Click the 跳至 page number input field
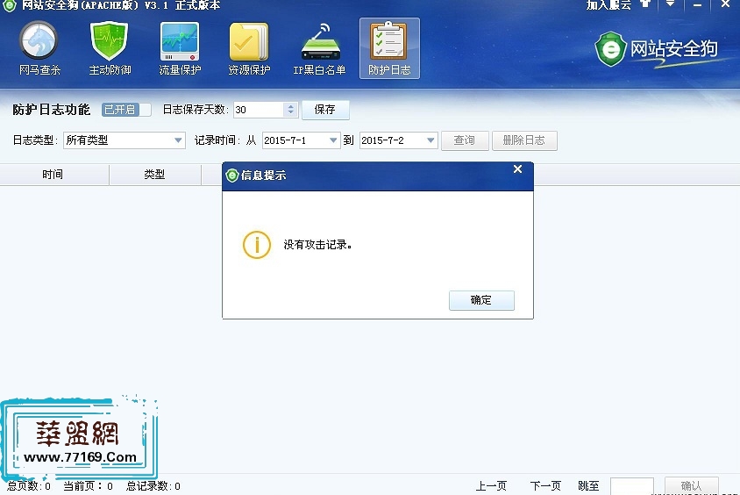 tap(631, 486)
